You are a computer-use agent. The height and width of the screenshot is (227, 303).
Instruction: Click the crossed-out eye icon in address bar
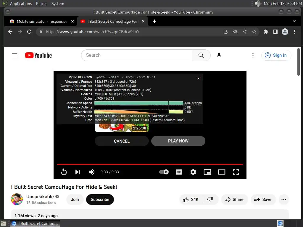pyautogui.click(x=235, y=32)
